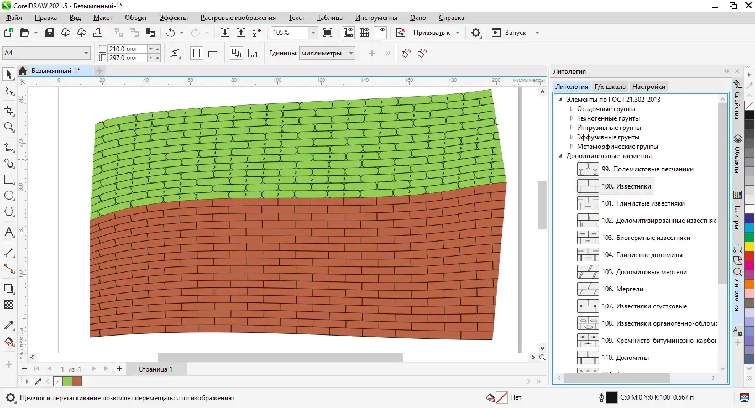Screen dimensions: 755x408
Task: Click the brown swatch in document palette
Action: 77,381
